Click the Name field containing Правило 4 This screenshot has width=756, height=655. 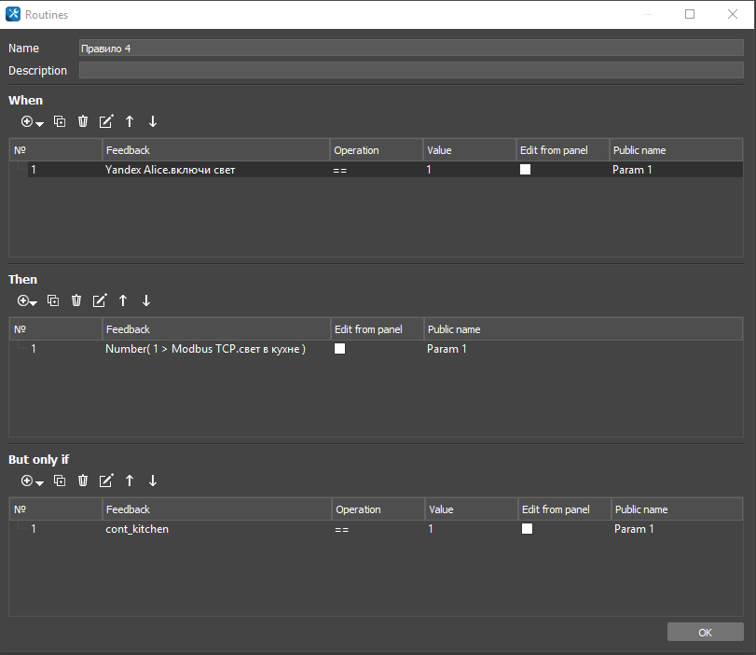[x=411, y=49]
